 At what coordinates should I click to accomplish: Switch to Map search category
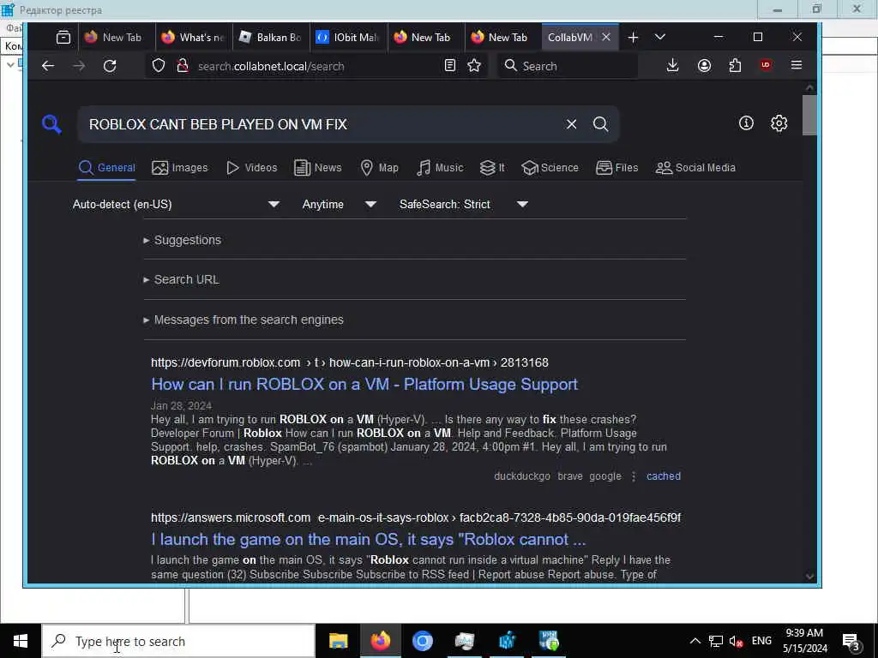point(379,167)
